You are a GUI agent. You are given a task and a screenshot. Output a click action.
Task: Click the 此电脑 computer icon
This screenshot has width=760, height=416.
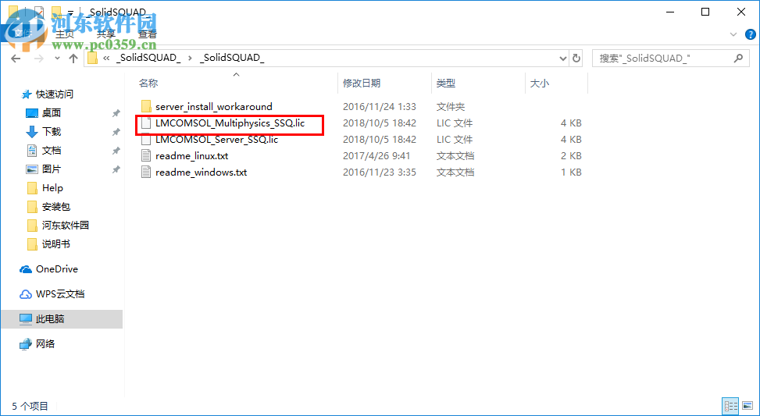tap(26, 319)
